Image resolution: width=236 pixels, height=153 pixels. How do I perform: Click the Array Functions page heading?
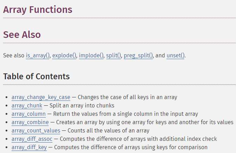click(38, 10)
